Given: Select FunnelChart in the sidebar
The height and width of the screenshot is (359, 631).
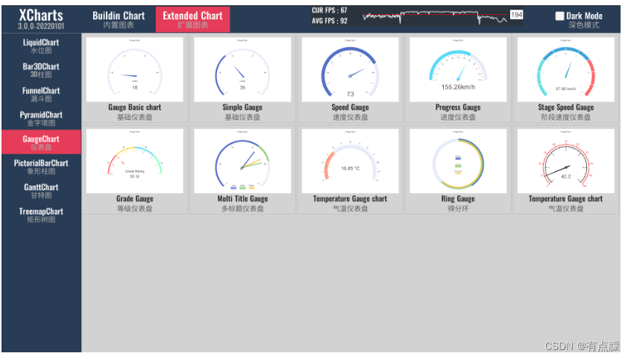Looking at the screenshot, I should (42, 95).
